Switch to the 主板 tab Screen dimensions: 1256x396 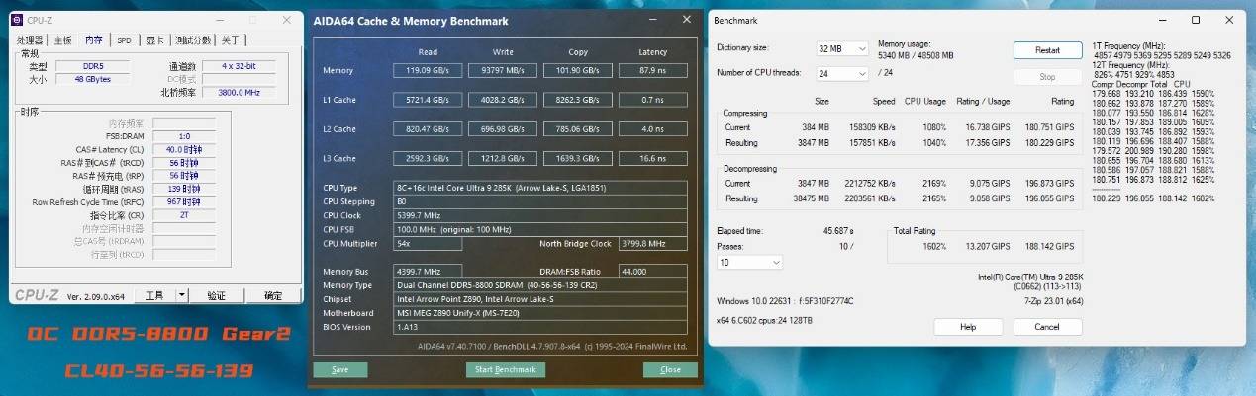[x=62, y=40]
